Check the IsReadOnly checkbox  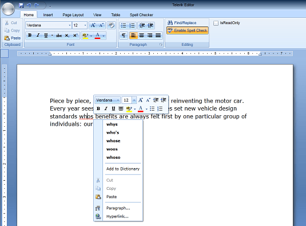pyautogui.click(x=216, y=24)
